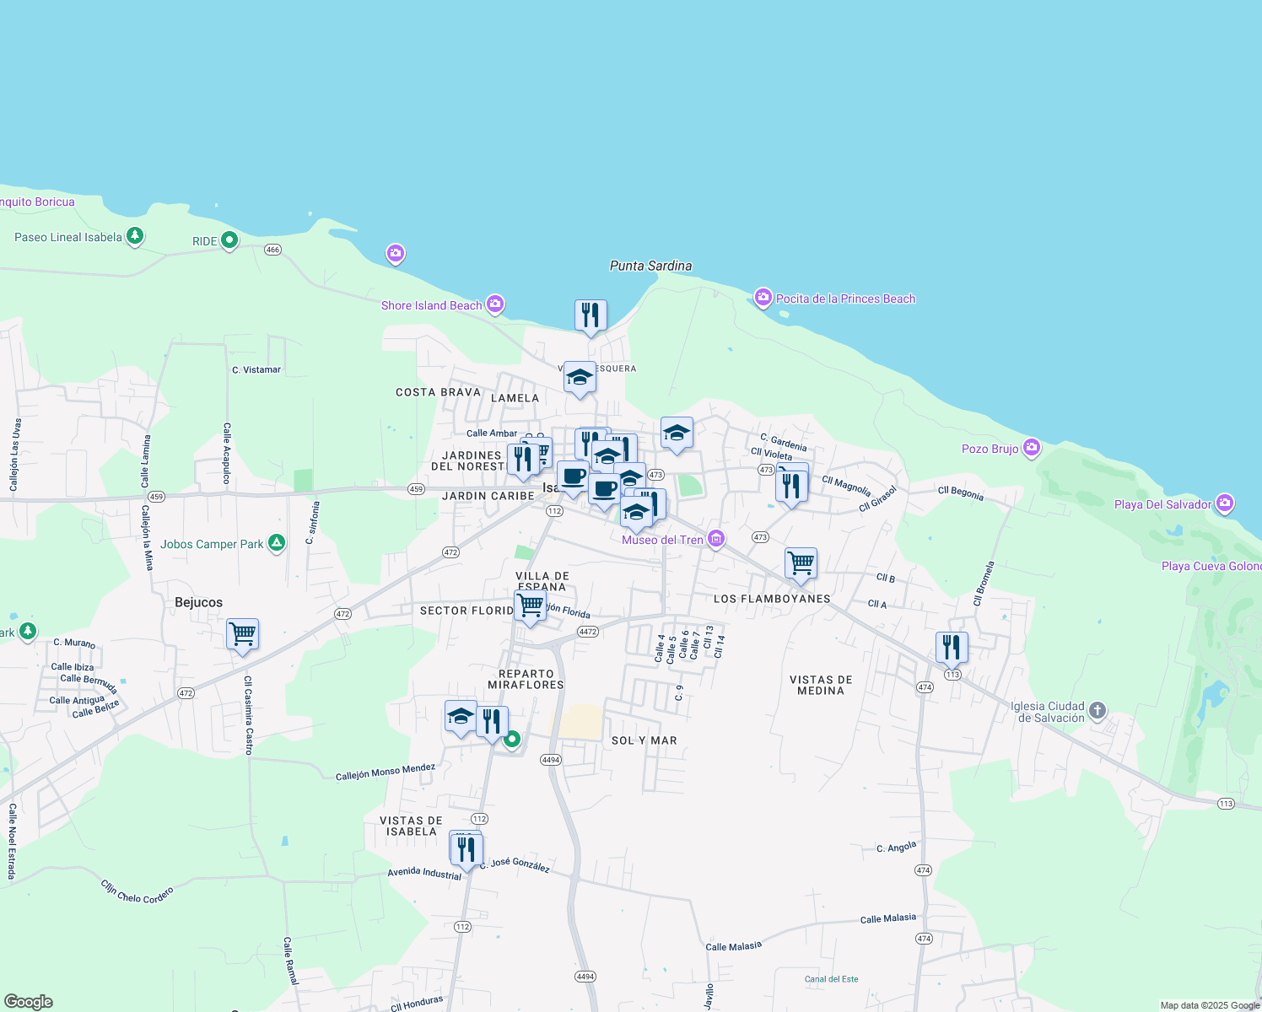Screen dimensions: 1262x1012
Task: Click the photo marker at Shore Island Beach
Action: 495,304
